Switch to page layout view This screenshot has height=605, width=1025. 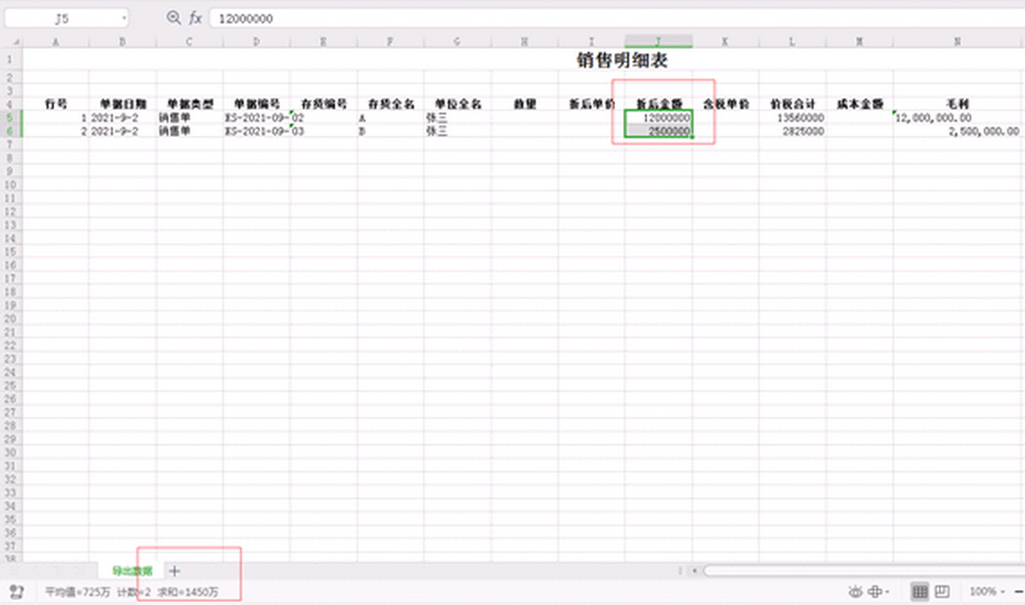tap(942, 591)
